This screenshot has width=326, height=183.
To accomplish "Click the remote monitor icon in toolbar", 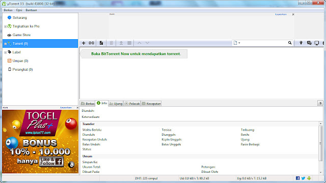I will pyautogui.click(x=317, y=43).
